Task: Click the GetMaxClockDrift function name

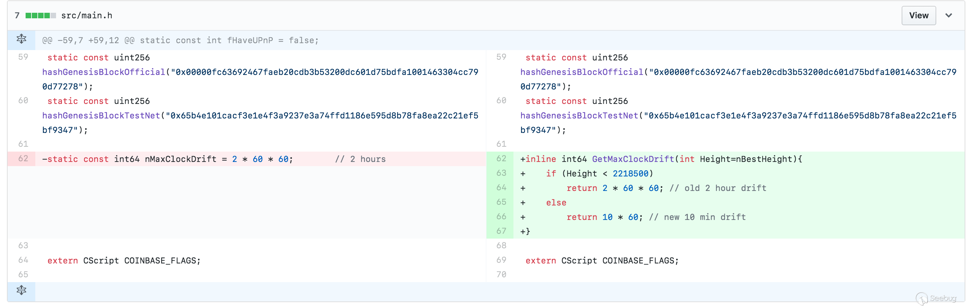Action: (632, 159)
